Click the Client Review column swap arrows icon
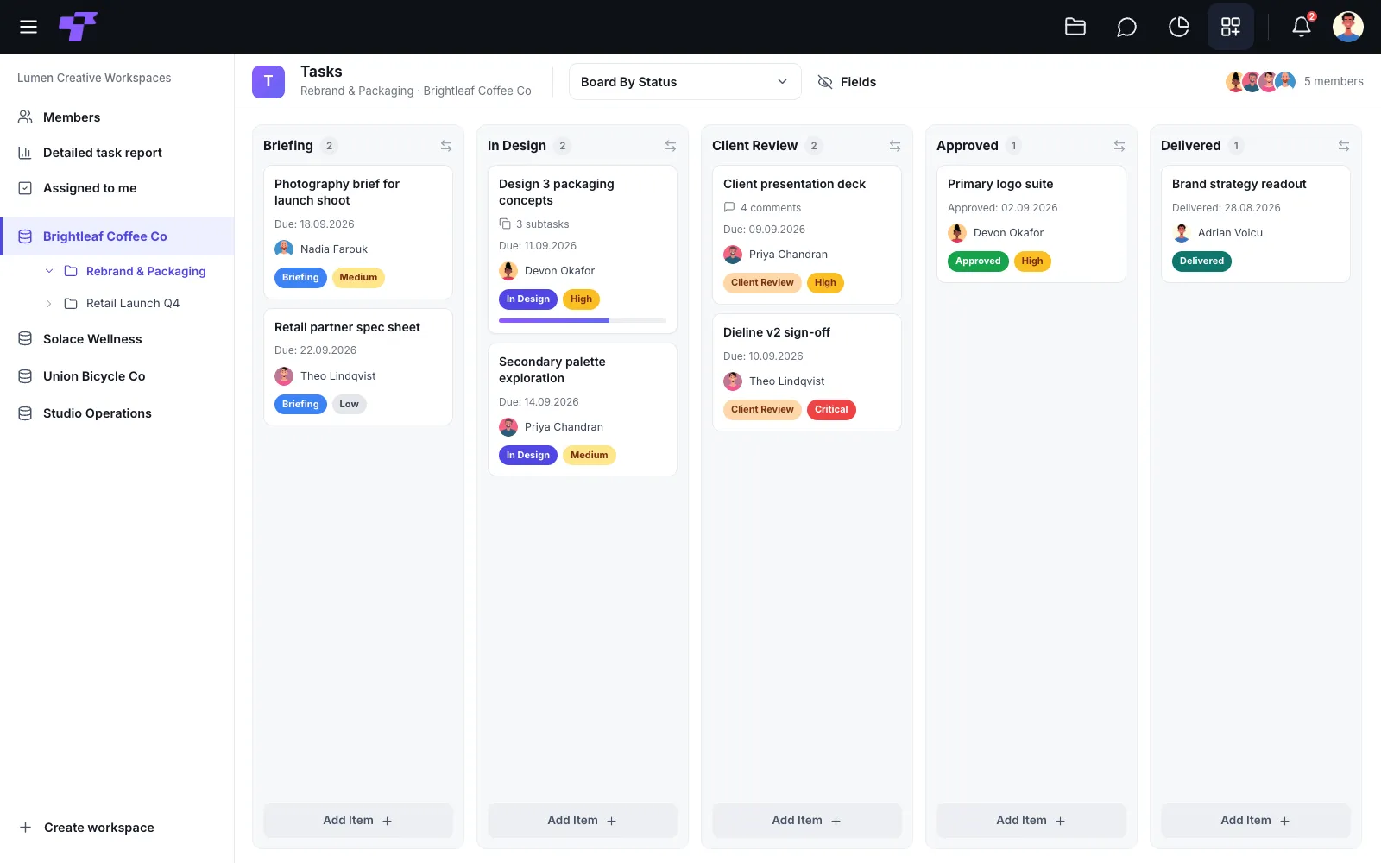The image size is (1381, 863). click(x=895, y=146)
